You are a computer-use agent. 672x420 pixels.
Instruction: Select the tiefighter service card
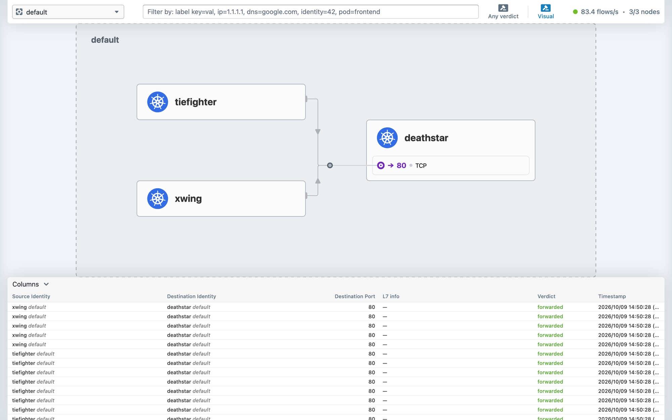[x=221, y=102]
